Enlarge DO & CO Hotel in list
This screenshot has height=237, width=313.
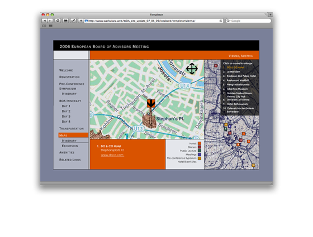coord(235,67)
